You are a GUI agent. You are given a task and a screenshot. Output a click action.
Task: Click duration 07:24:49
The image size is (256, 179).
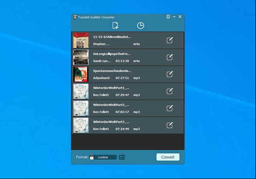coord(122,129)
